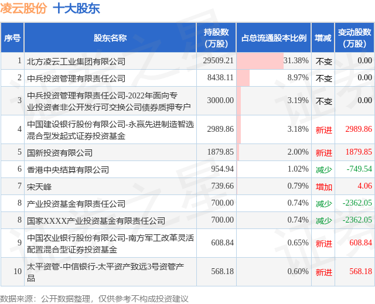Select the 南方军工改革灵活配置 fund name
The height and width of the screenshot is (304, 375).
(x=110, y=244)
